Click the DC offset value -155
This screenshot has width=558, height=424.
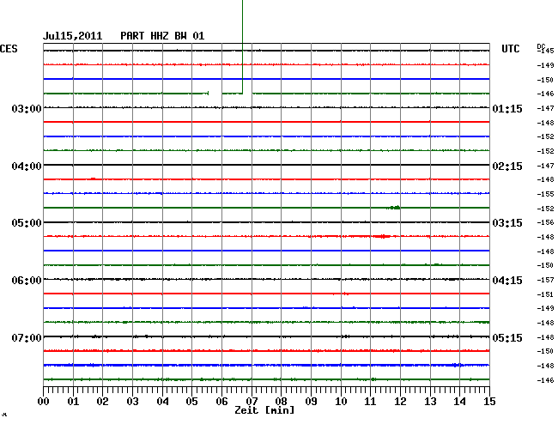click(x=546, y=194)
